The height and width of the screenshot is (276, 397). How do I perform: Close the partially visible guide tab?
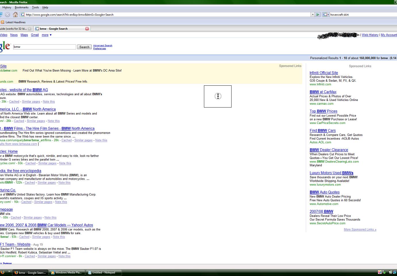coord(30,29)
